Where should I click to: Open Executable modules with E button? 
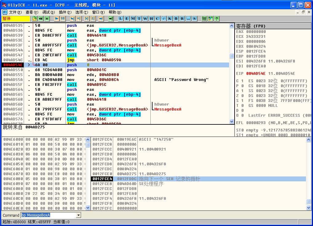pyautogui.click(x=127, y=19)
